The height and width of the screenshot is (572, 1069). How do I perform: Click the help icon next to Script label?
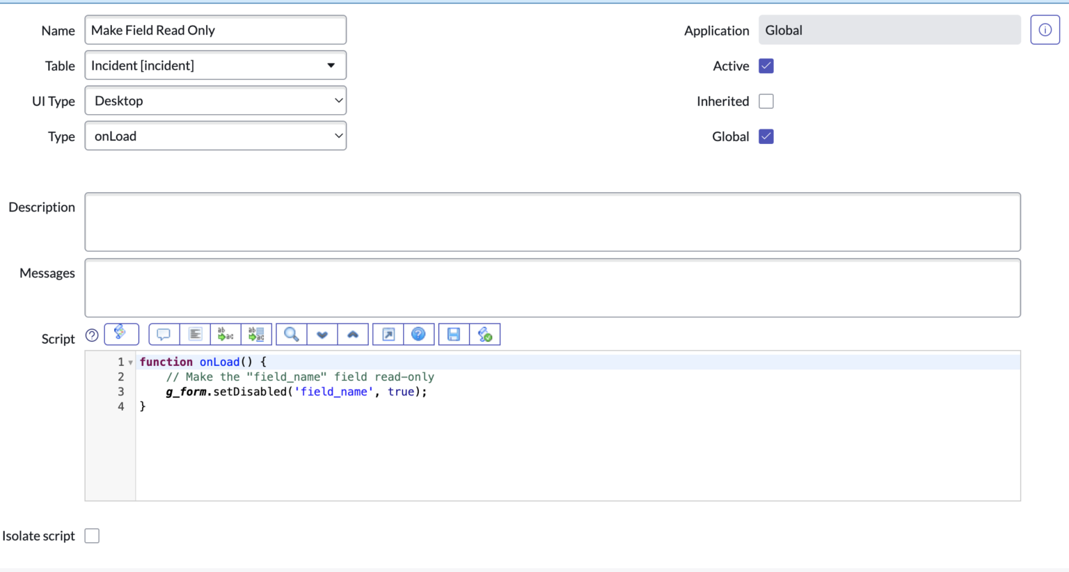coord(91,335)
